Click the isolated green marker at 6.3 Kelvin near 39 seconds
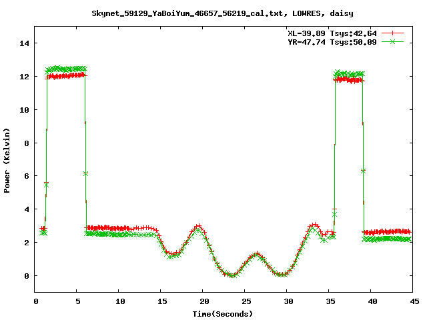Image resolution: width=427 pixels, height=320 pixels. coord(363,171)
